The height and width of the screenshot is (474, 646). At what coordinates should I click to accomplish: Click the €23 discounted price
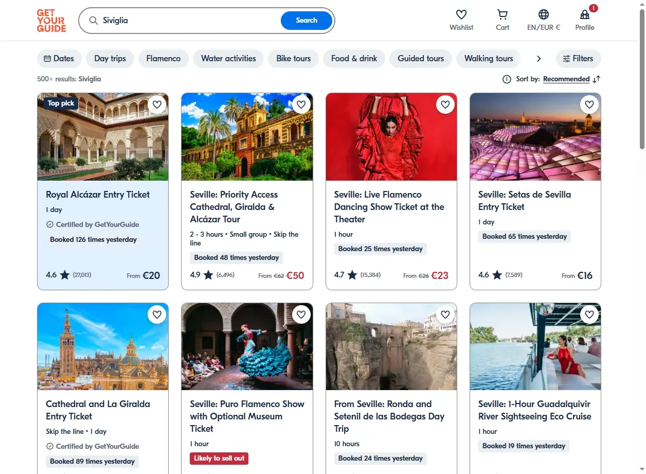[440, 275]
